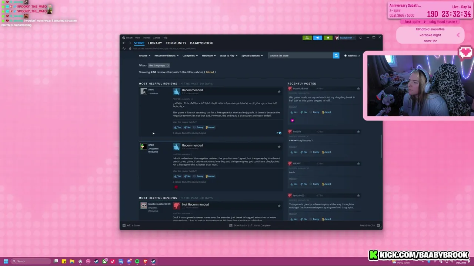Screen dimensions: 474x266
Task: Switch to the LIBRARY tab
Action: (x=155, y=43)
